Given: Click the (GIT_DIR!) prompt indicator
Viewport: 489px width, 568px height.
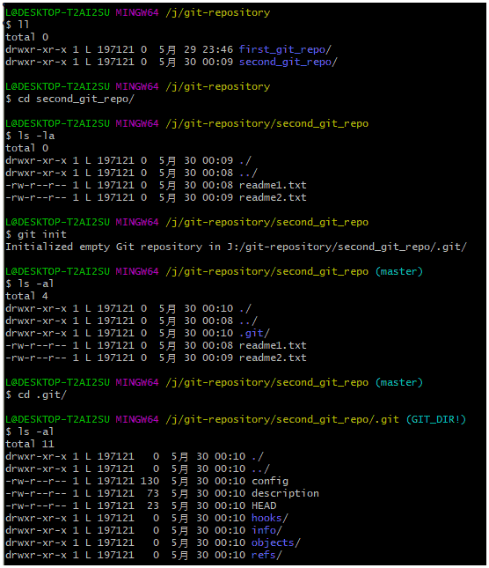Looking at the screenshot, I should click(x=435, y=419).
